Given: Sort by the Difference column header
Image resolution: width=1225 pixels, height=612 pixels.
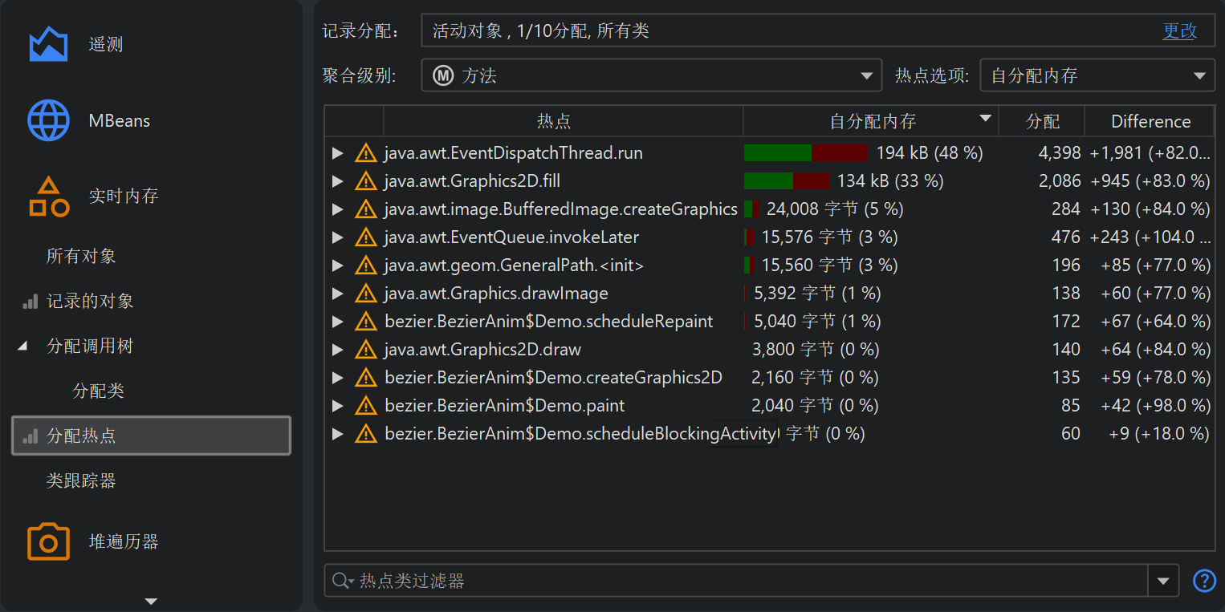Looking at the screenshot, I should click(x=1150, y=122).
